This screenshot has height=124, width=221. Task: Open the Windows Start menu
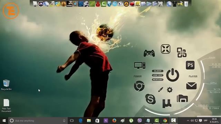pyautogui.click(x=4, y=121)
